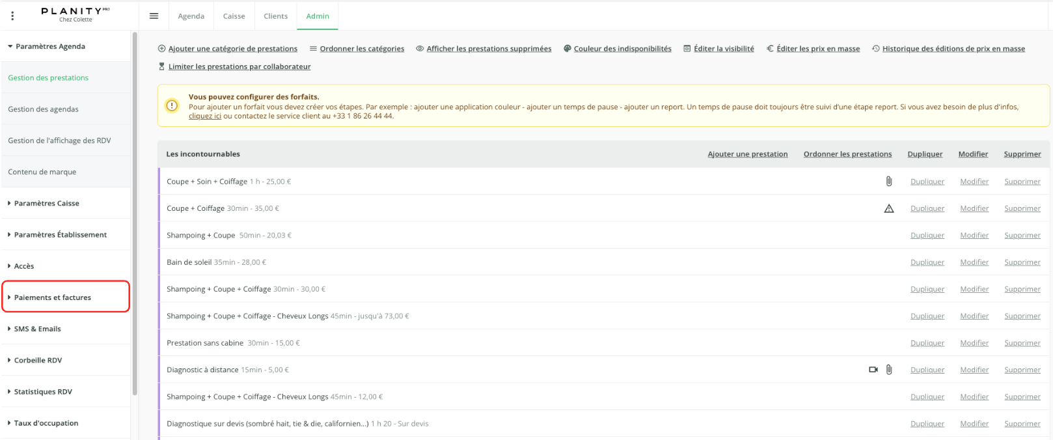Show deleted services via Afficher les prestations supprimées
This screenshot has height=440, width=1053.
tap(489, 49)
